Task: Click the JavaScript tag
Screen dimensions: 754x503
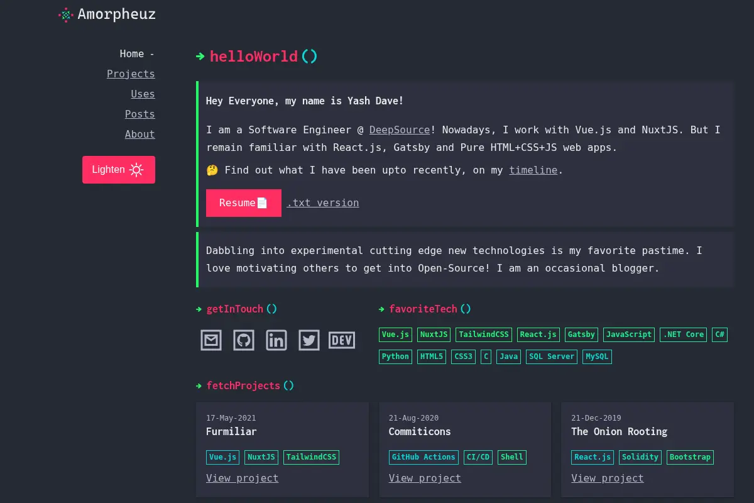Action: [x=629, y=334]
